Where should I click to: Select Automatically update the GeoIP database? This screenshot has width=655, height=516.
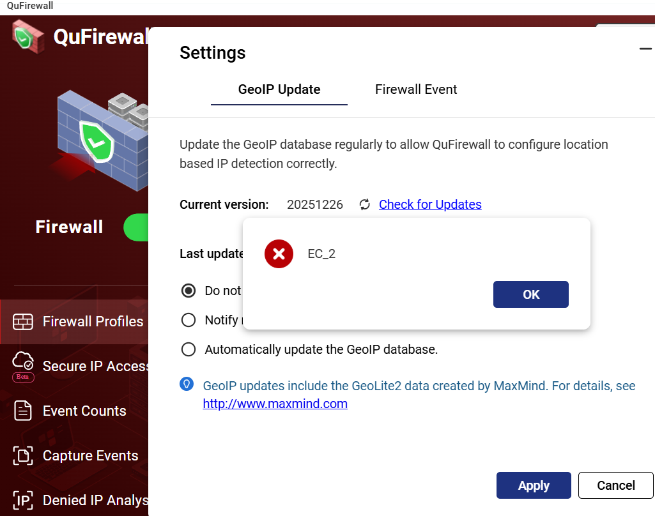189,349
